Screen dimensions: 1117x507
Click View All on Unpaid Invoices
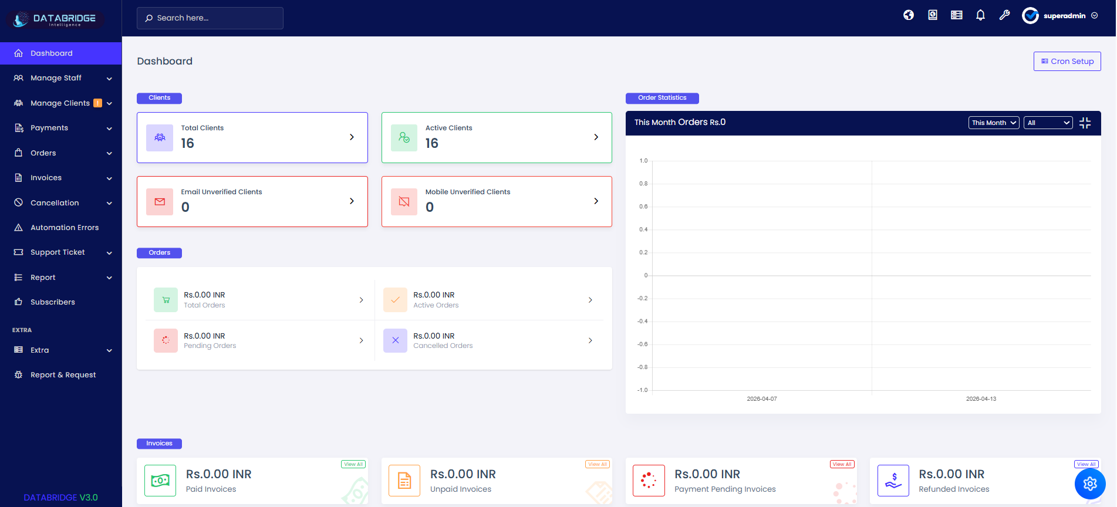click(598, 464)
